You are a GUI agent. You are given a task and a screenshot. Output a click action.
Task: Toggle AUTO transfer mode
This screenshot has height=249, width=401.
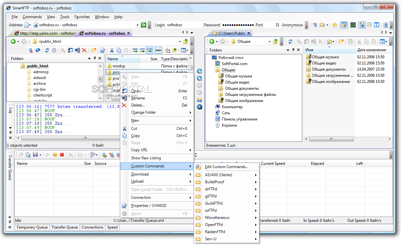149,50
